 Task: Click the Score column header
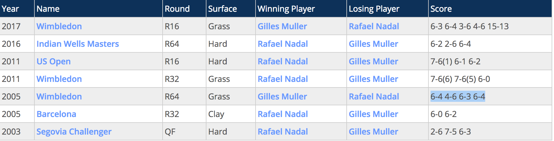(x=441, y=9)
